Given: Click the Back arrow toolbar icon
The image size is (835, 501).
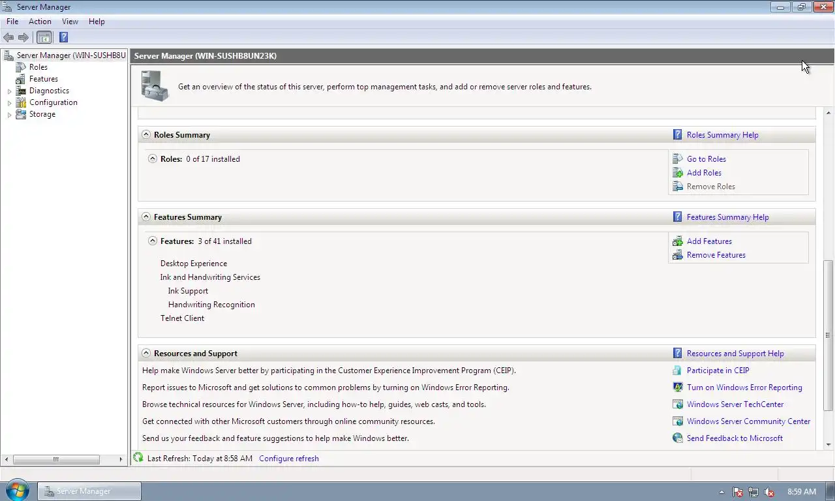Looking at the screenshot, I should pyautogui.click(x=8, y=37).
